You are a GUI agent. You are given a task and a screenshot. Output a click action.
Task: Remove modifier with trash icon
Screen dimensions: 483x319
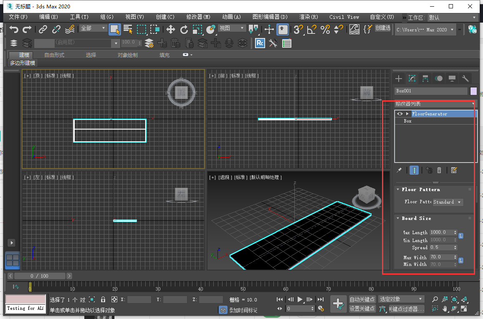439,170
